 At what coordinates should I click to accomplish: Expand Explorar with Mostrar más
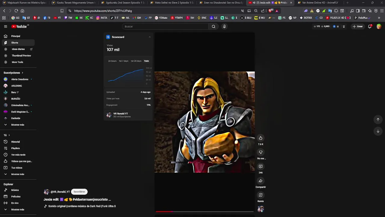pos(18,209)
